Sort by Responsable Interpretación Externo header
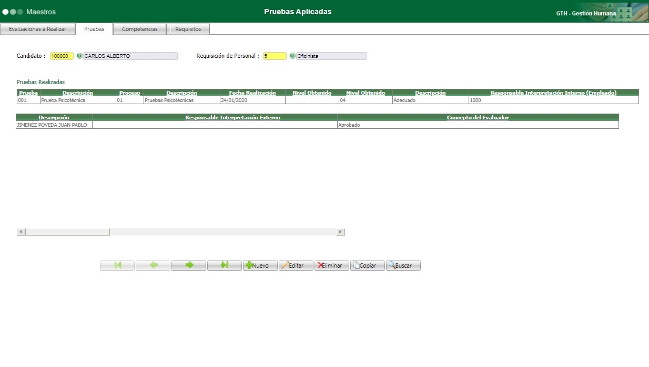This screenshot has width=649, height=367. 232,117
